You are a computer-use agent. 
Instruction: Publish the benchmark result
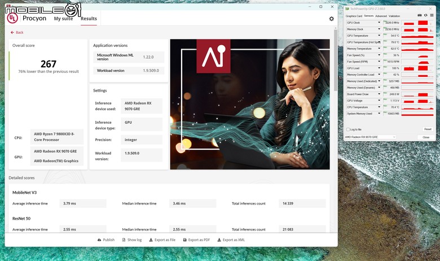click(106, 240)
